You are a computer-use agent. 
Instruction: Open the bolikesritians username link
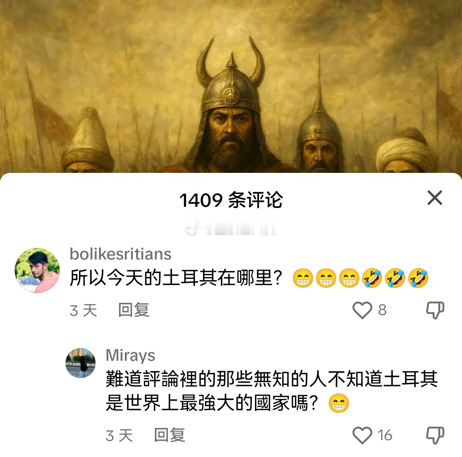(121, 254)
